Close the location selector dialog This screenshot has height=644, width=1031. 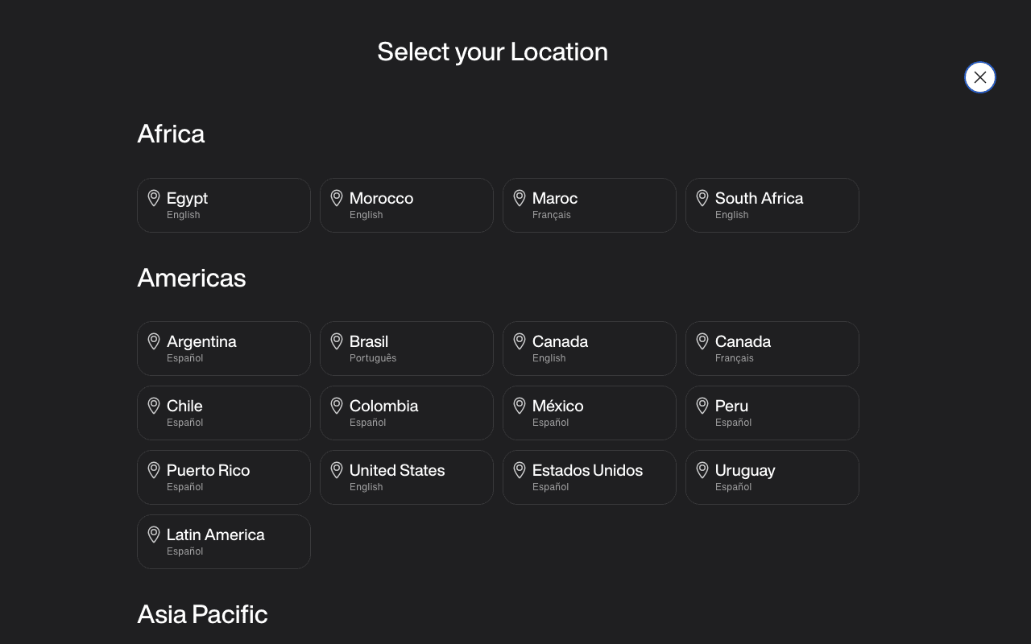coord(979,77)
